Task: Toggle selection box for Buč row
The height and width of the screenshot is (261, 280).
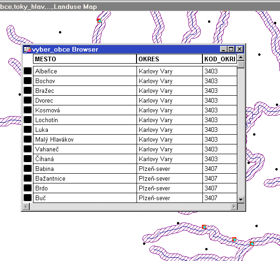Action: point(28,198)
